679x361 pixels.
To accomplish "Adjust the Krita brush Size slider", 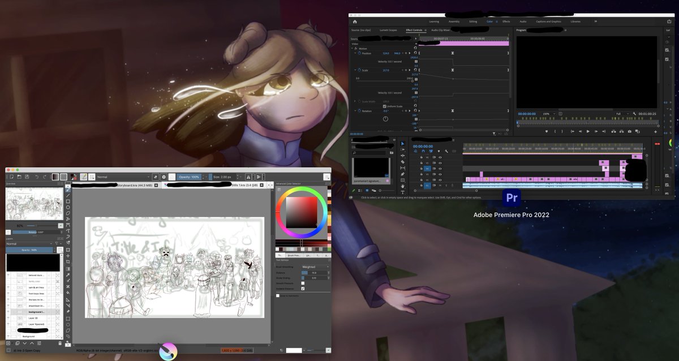I will coord(222,177).
